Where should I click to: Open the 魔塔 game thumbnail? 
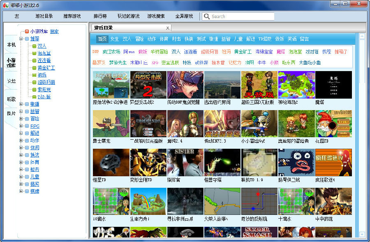(x=333, y=85)
